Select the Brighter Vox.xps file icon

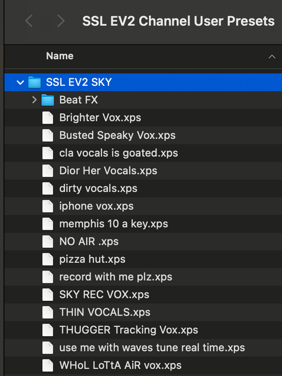coord(48,118)
